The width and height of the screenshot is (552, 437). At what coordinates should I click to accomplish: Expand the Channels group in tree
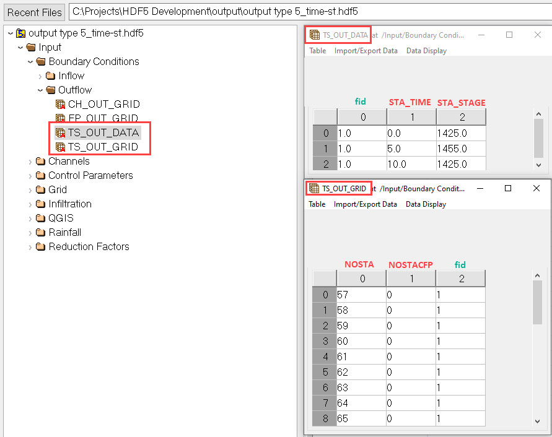[31, 161]
